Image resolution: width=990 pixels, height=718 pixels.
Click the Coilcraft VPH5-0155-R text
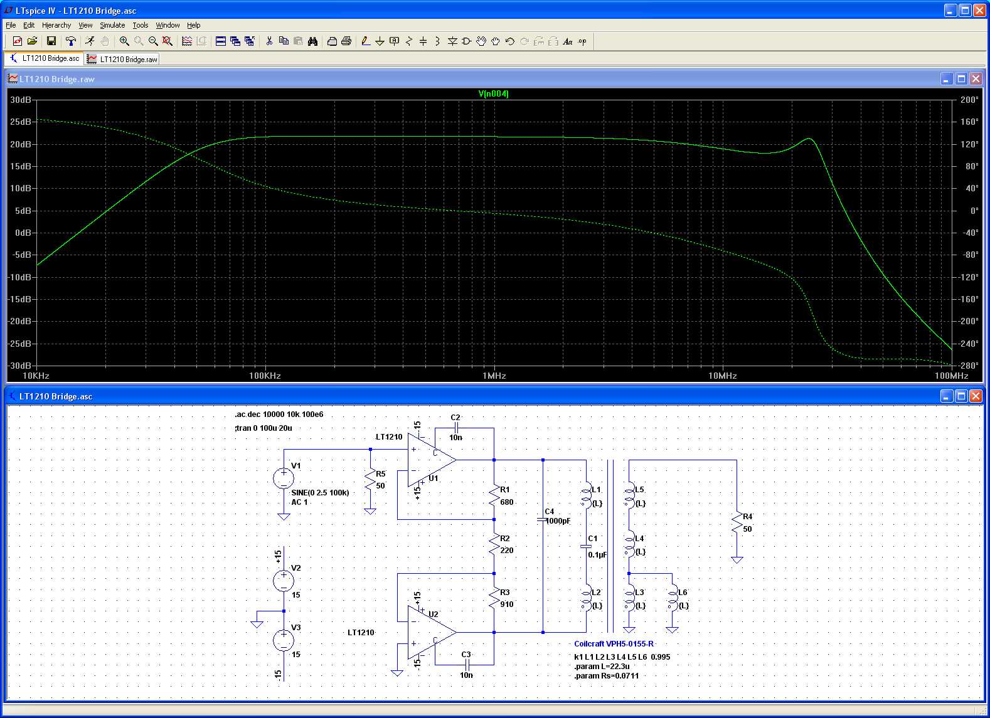click(614, 643)
